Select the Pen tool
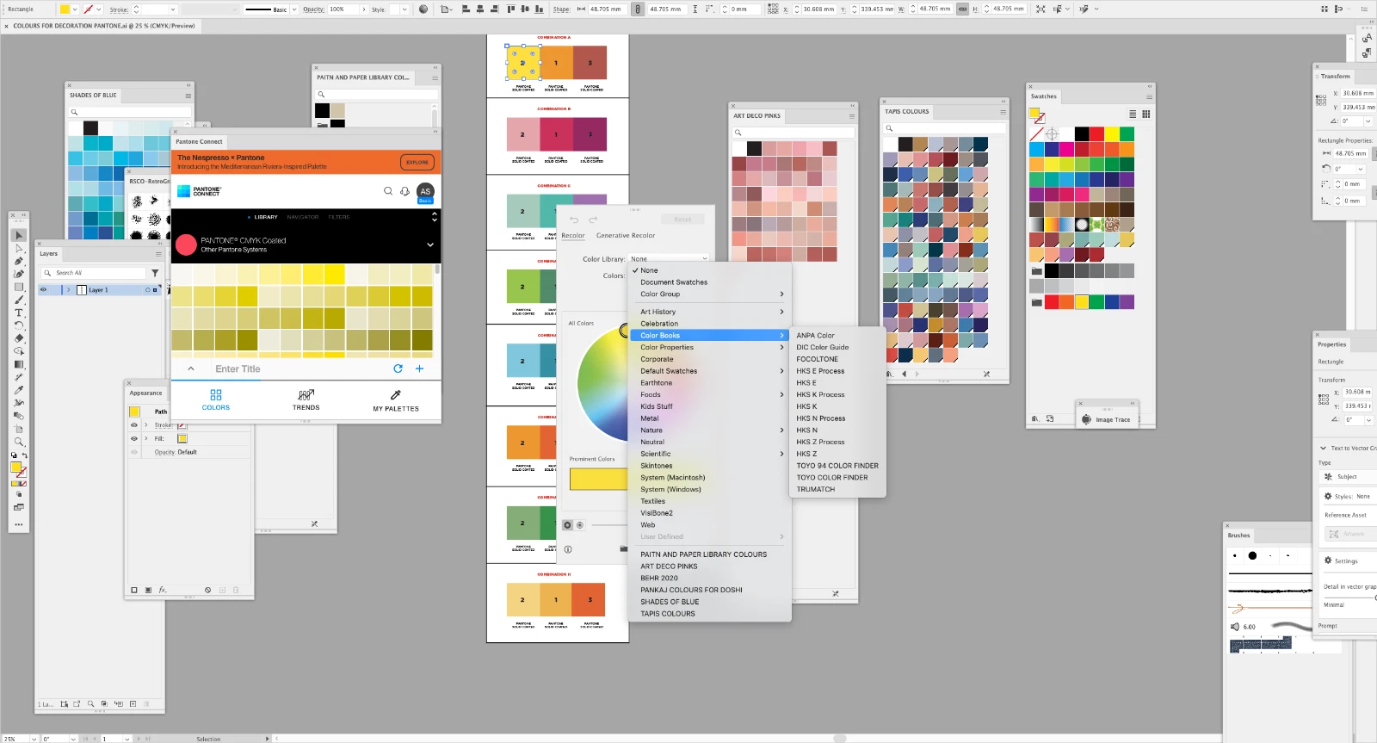 (19, 261)
